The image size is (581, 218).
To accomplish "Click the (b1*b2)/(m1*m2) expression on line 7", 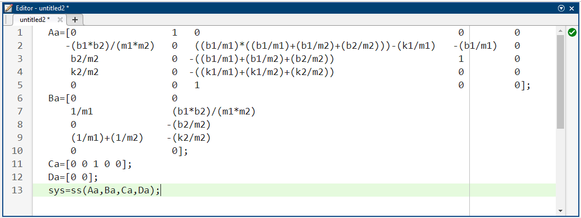I will pos(214,112).
